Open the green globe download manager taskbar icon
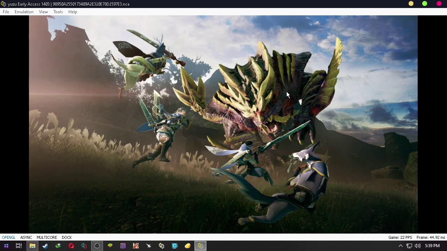Image resolution: width=447 pixels, height=251 pixels. pyautogui.click(x=58, y=246)
